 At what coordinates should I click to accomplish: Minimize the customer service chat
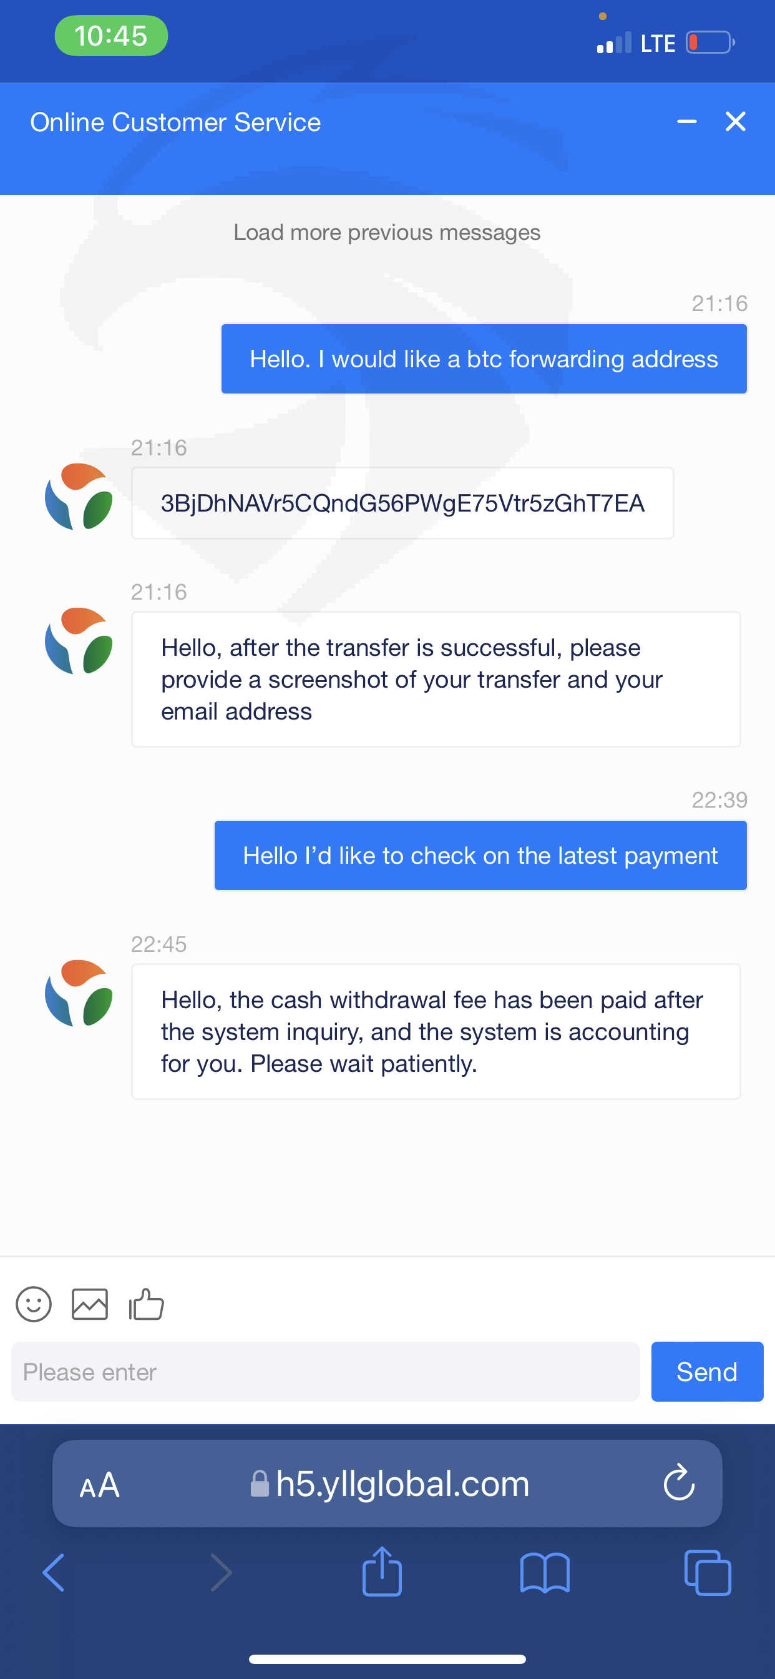click(686, 121)
